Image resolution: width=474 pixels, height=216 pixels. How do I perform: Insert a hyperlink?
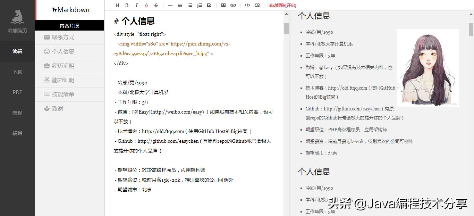click(233, 5)
